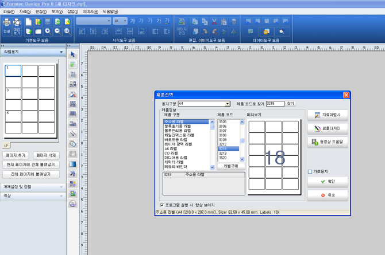This screenshot has width=385, height=255.
Task: Select the shapes tool in the side toolbar
Action: (x=72, y=143)
